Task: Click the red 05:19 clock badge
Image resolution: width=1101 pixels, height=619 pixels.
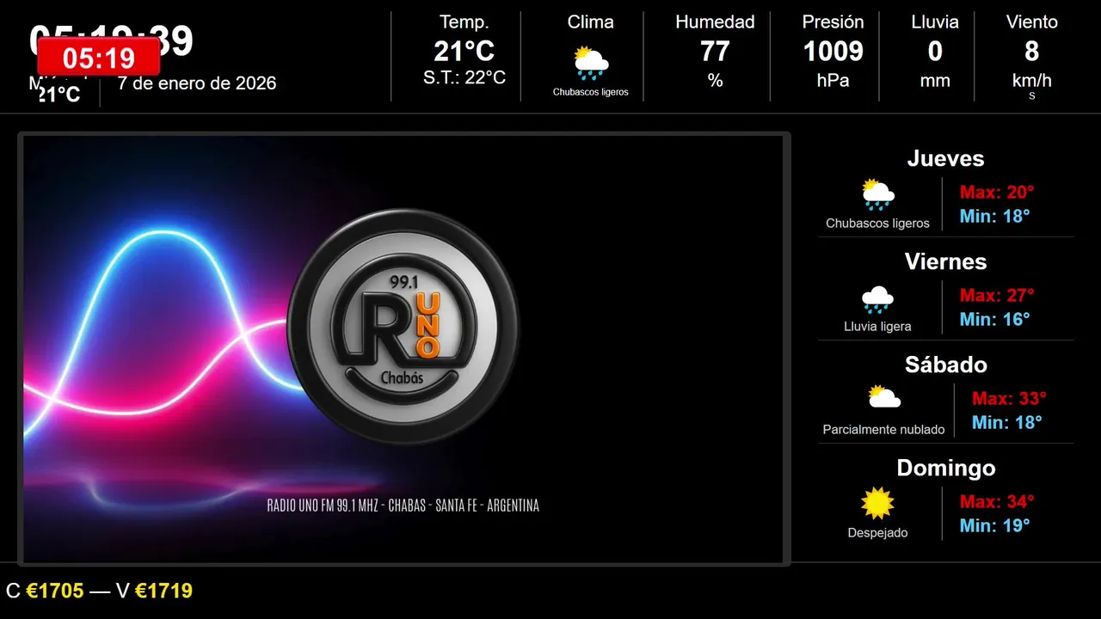Action: 99,58
